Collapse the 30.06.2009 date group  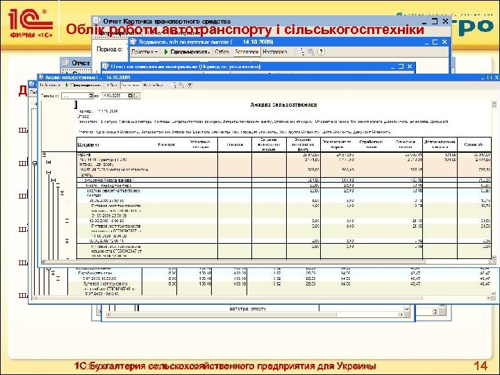pos(67,241)
